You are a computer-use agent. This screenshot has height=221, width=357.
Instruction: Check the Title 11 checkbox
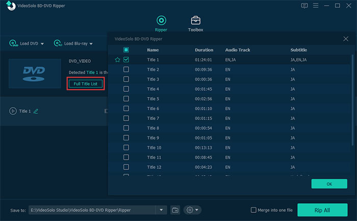(x=126, y=157)
